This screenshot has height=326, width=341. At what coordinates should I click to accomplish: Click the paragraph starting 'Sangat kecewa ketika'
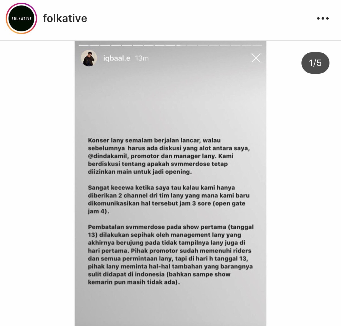(x=169, y=200)
